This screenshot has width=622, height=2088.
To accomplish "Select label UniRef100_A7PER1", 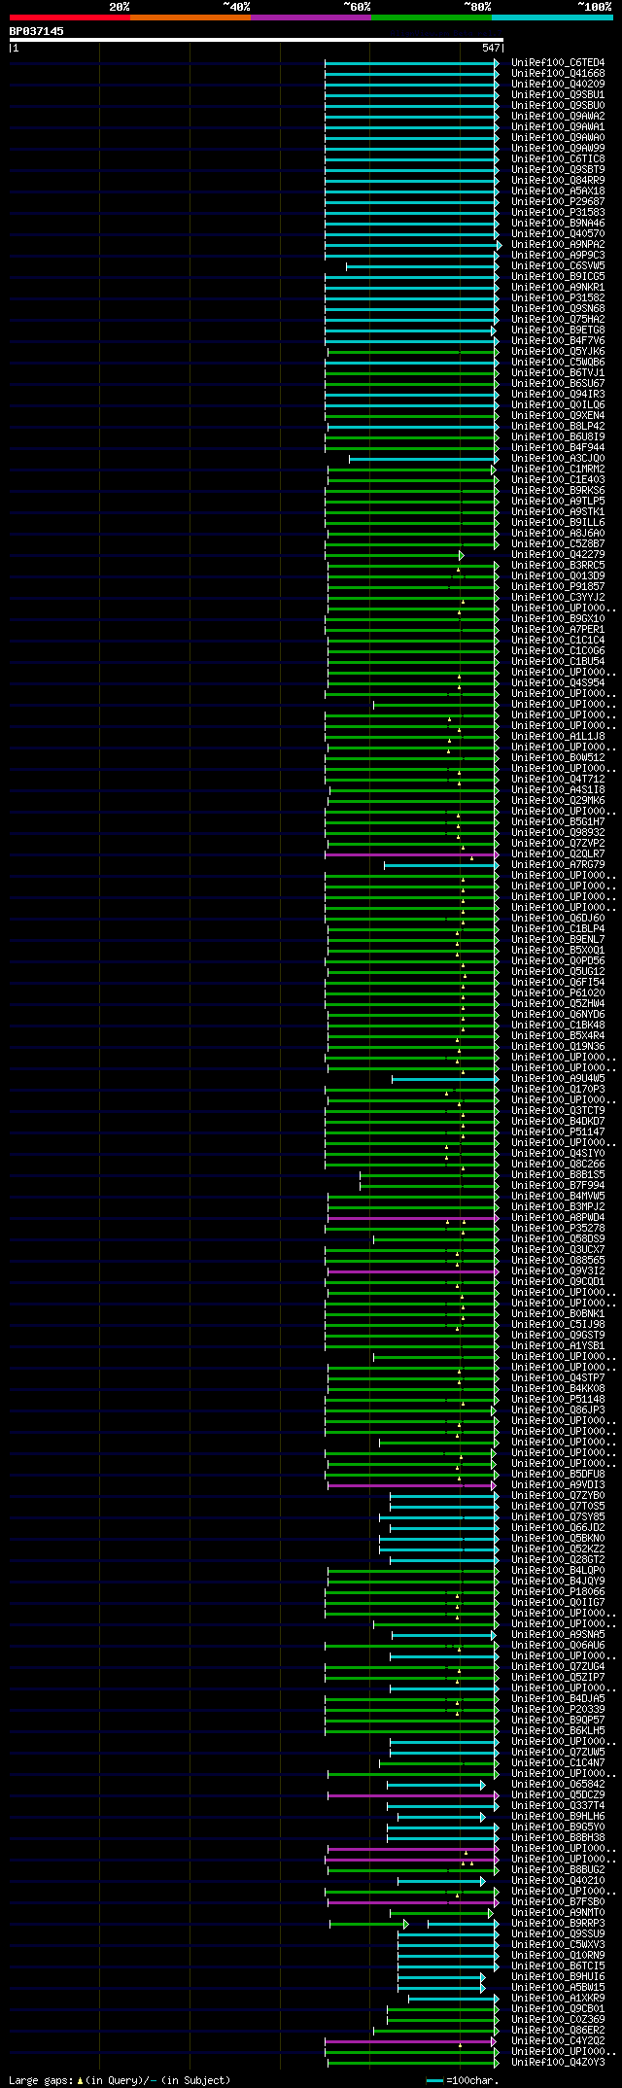I will 558,629.
